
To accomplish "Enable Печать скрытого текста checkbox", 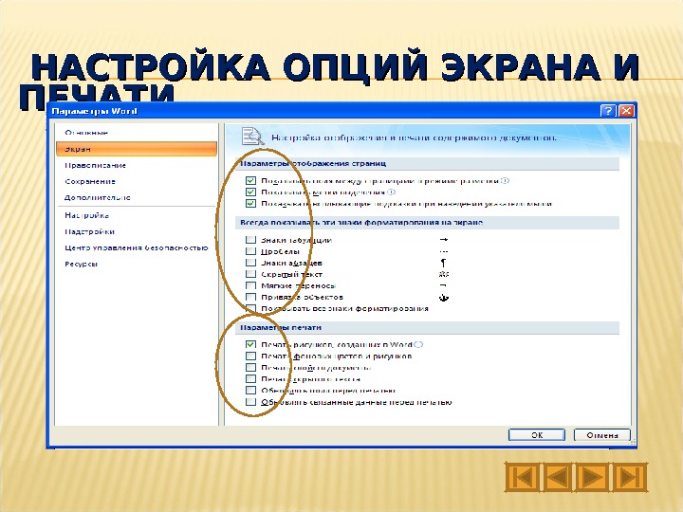I will point(250,378).
